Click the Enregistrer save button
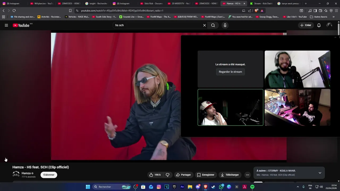The width and height of the screenshot is (340, 191). 206,175
